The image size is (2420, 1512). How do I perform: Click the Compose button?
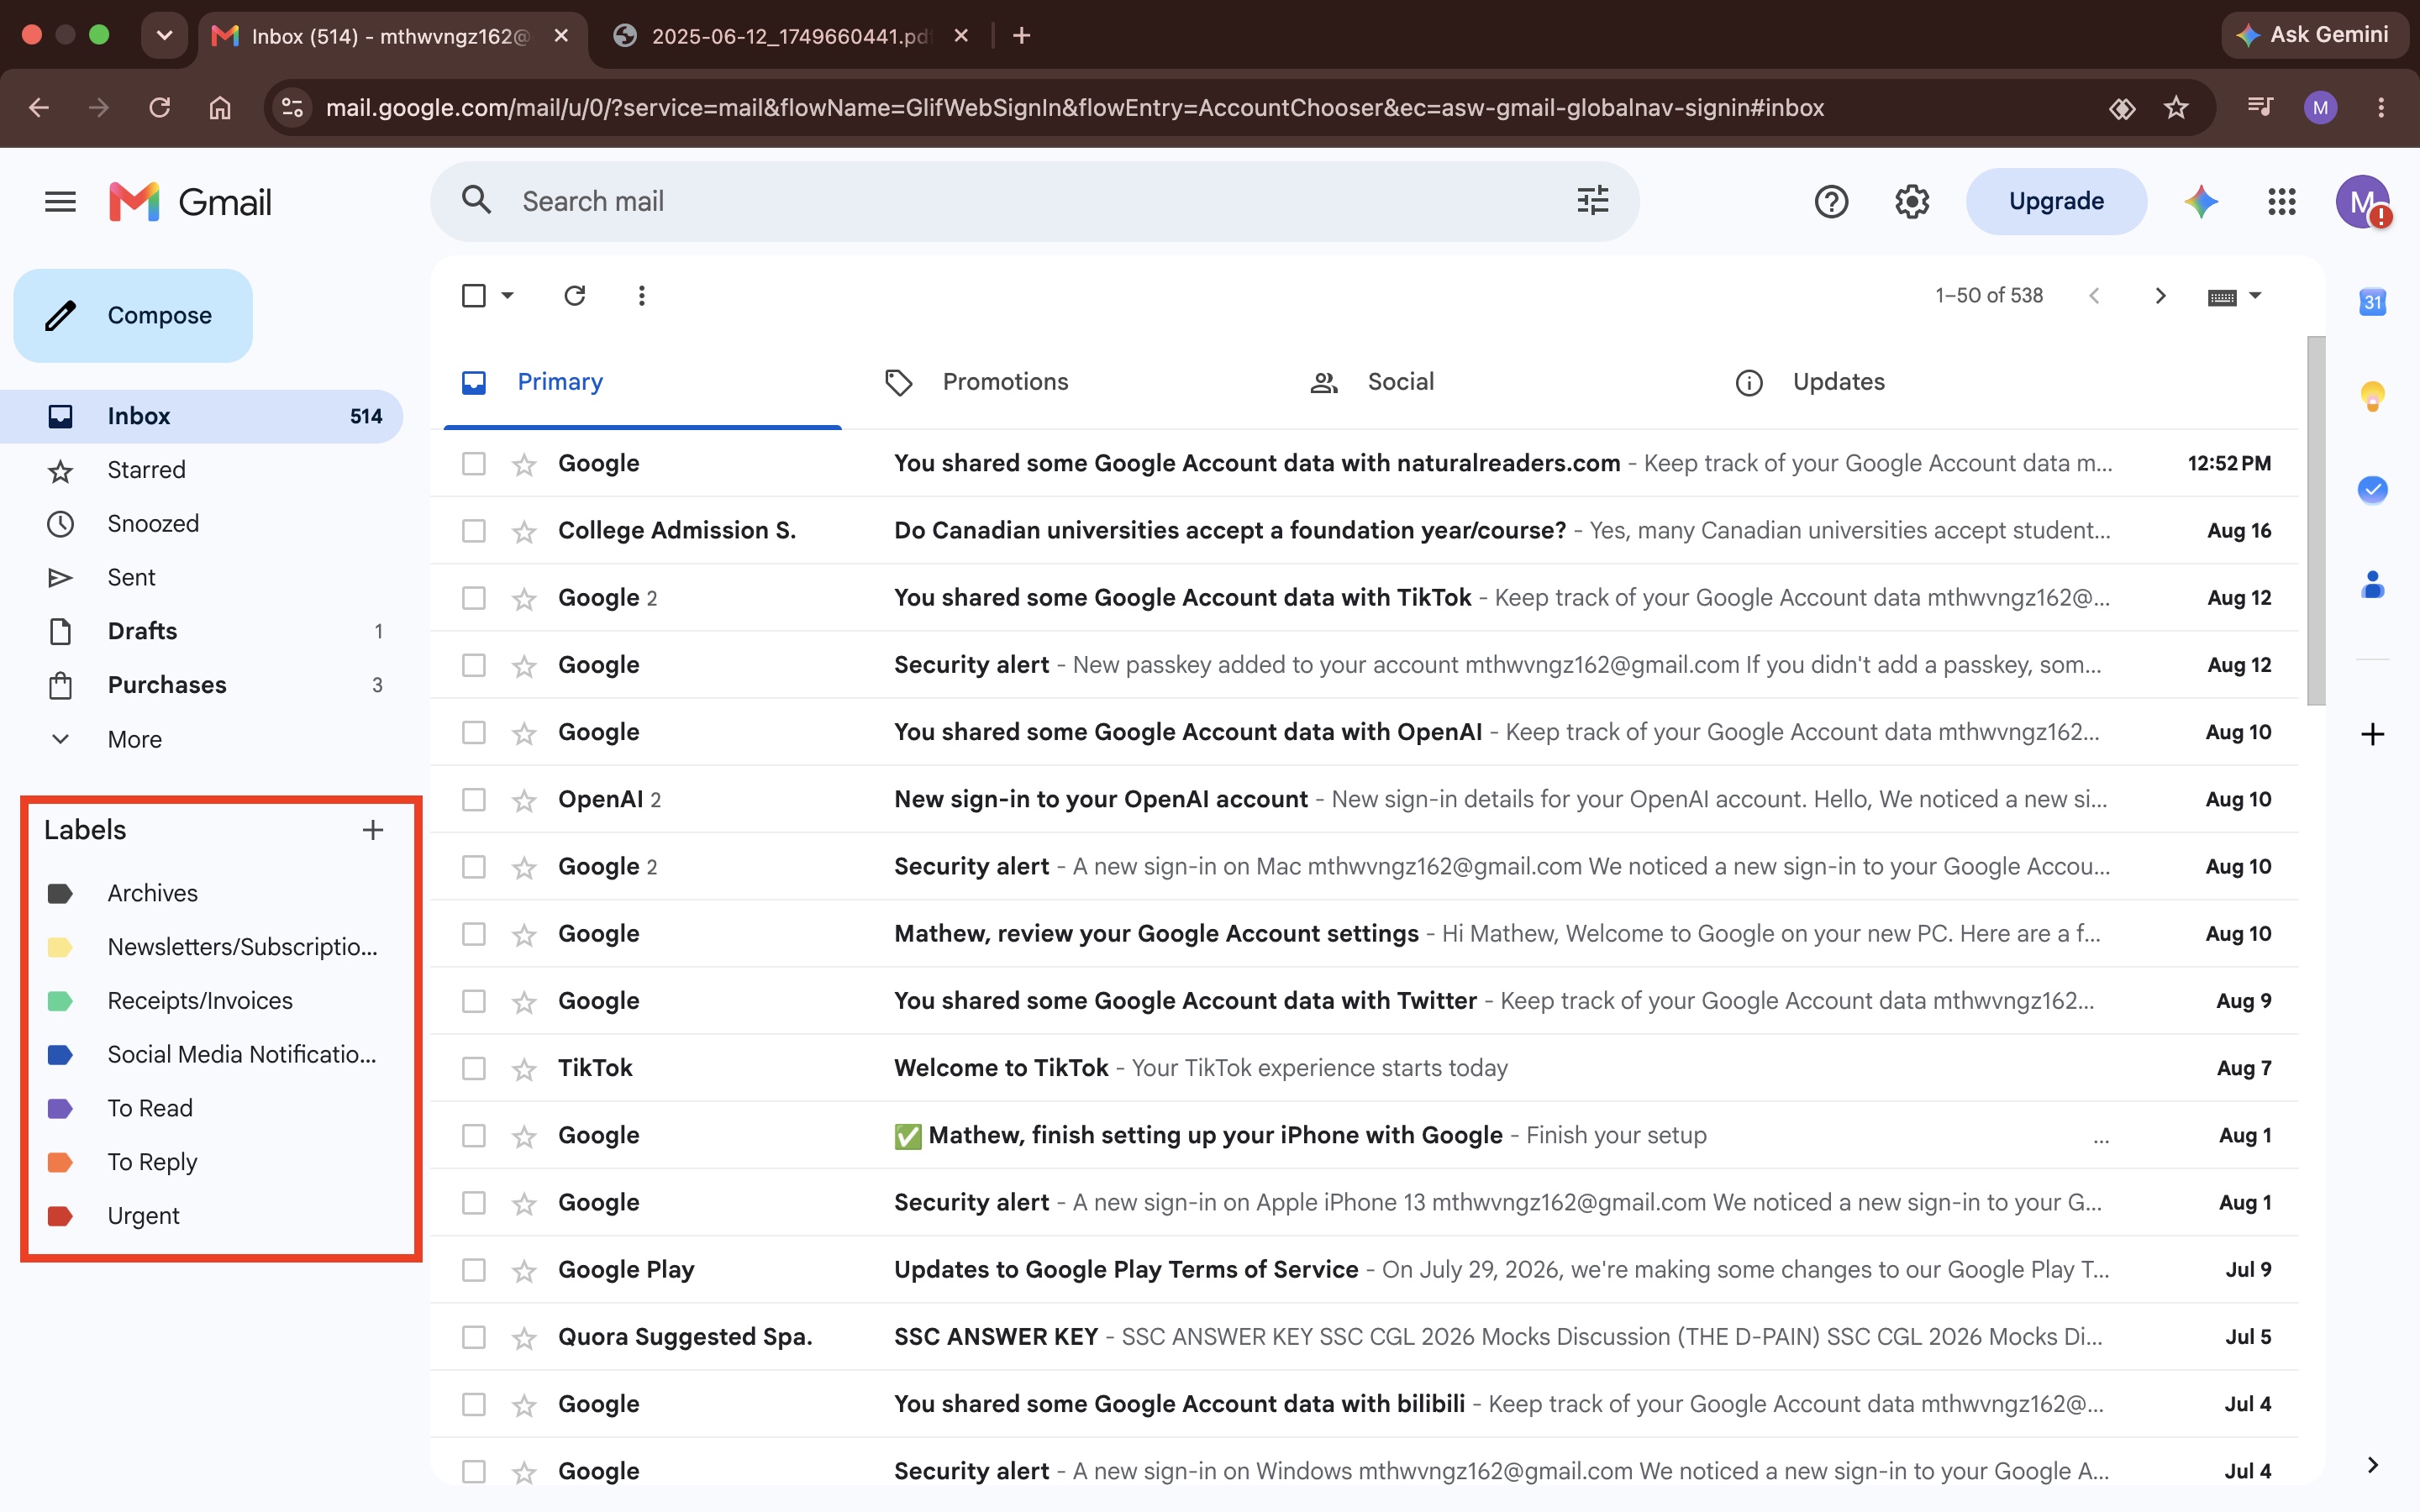click(x=133, y=315)
